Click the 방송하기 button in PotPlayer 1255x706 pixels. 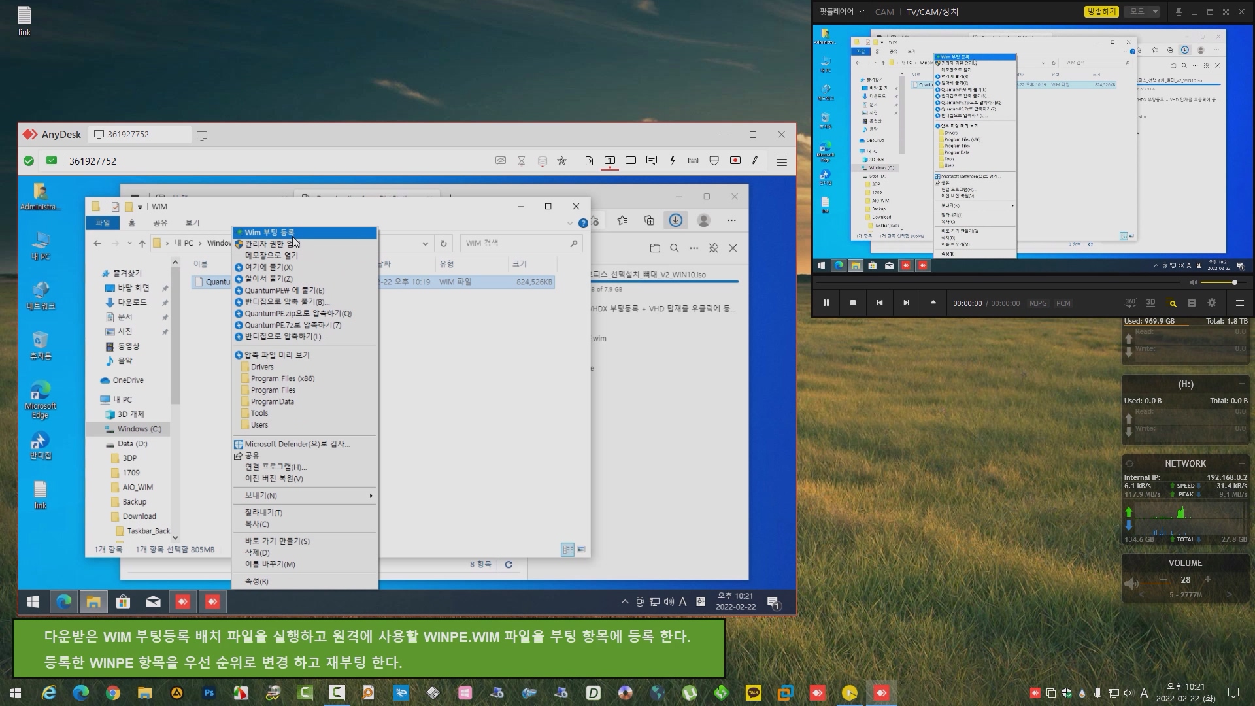pos(1101,12)
